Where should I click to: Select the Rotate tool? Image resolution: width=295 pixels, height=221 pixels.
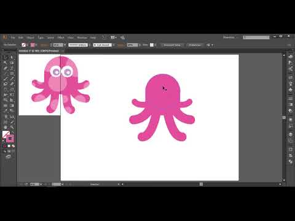click(x=6, y=90)
